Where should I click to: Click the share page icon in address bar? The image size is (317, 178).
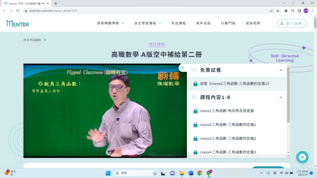click(x=271, y=11)
